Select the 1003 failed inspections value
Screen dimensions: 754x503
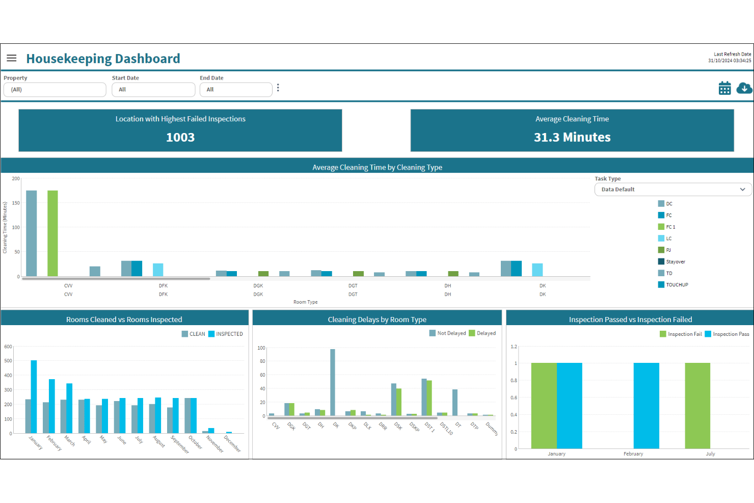(x=180, y=138)
